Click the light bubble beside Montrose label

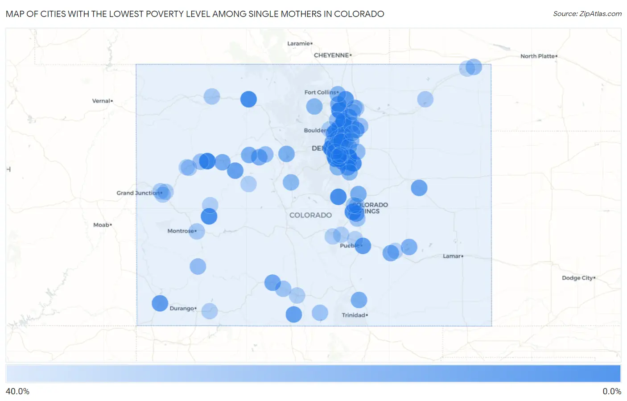(x=197, y=231)
